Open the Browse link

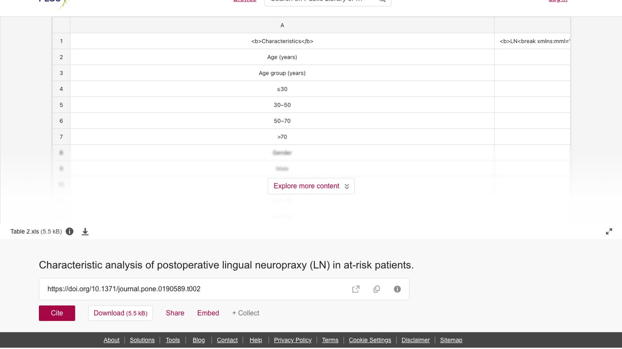(244, 1)
